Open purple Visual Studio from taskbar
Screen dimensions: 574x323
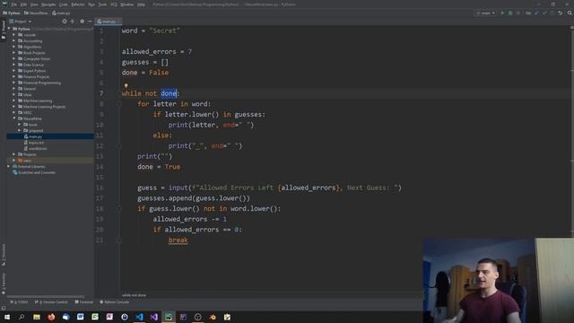[153, 317]
